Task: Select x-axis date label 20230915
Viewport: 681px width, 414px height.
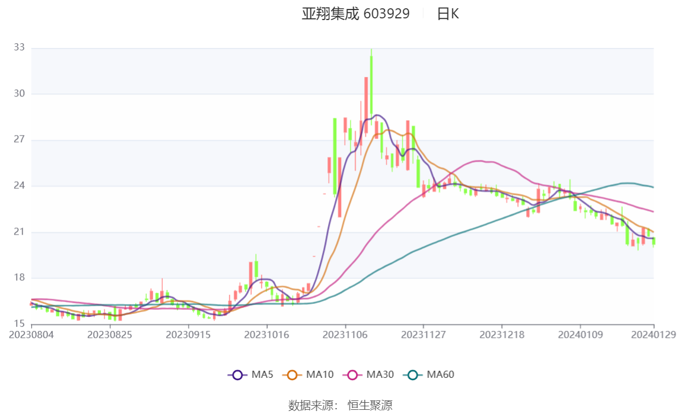Action: click(188, 335)
